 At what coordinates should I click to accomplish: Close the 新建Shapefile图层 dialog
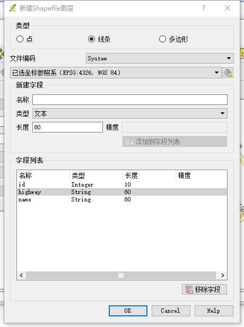[228, 8]
